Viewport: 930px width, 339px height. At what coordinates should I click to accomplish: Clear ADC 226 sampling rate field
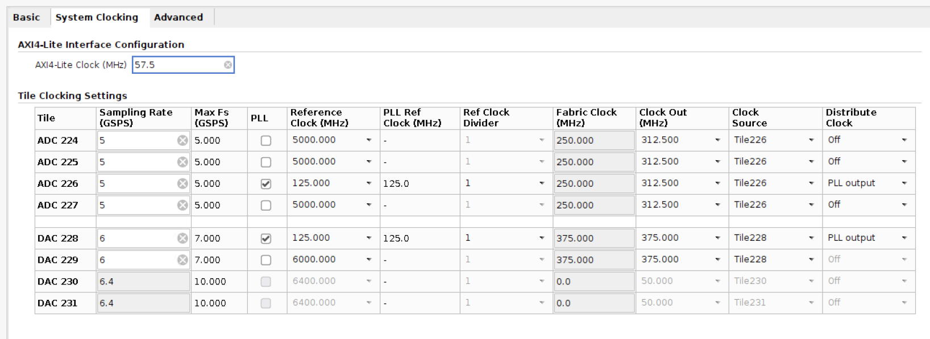182,183
